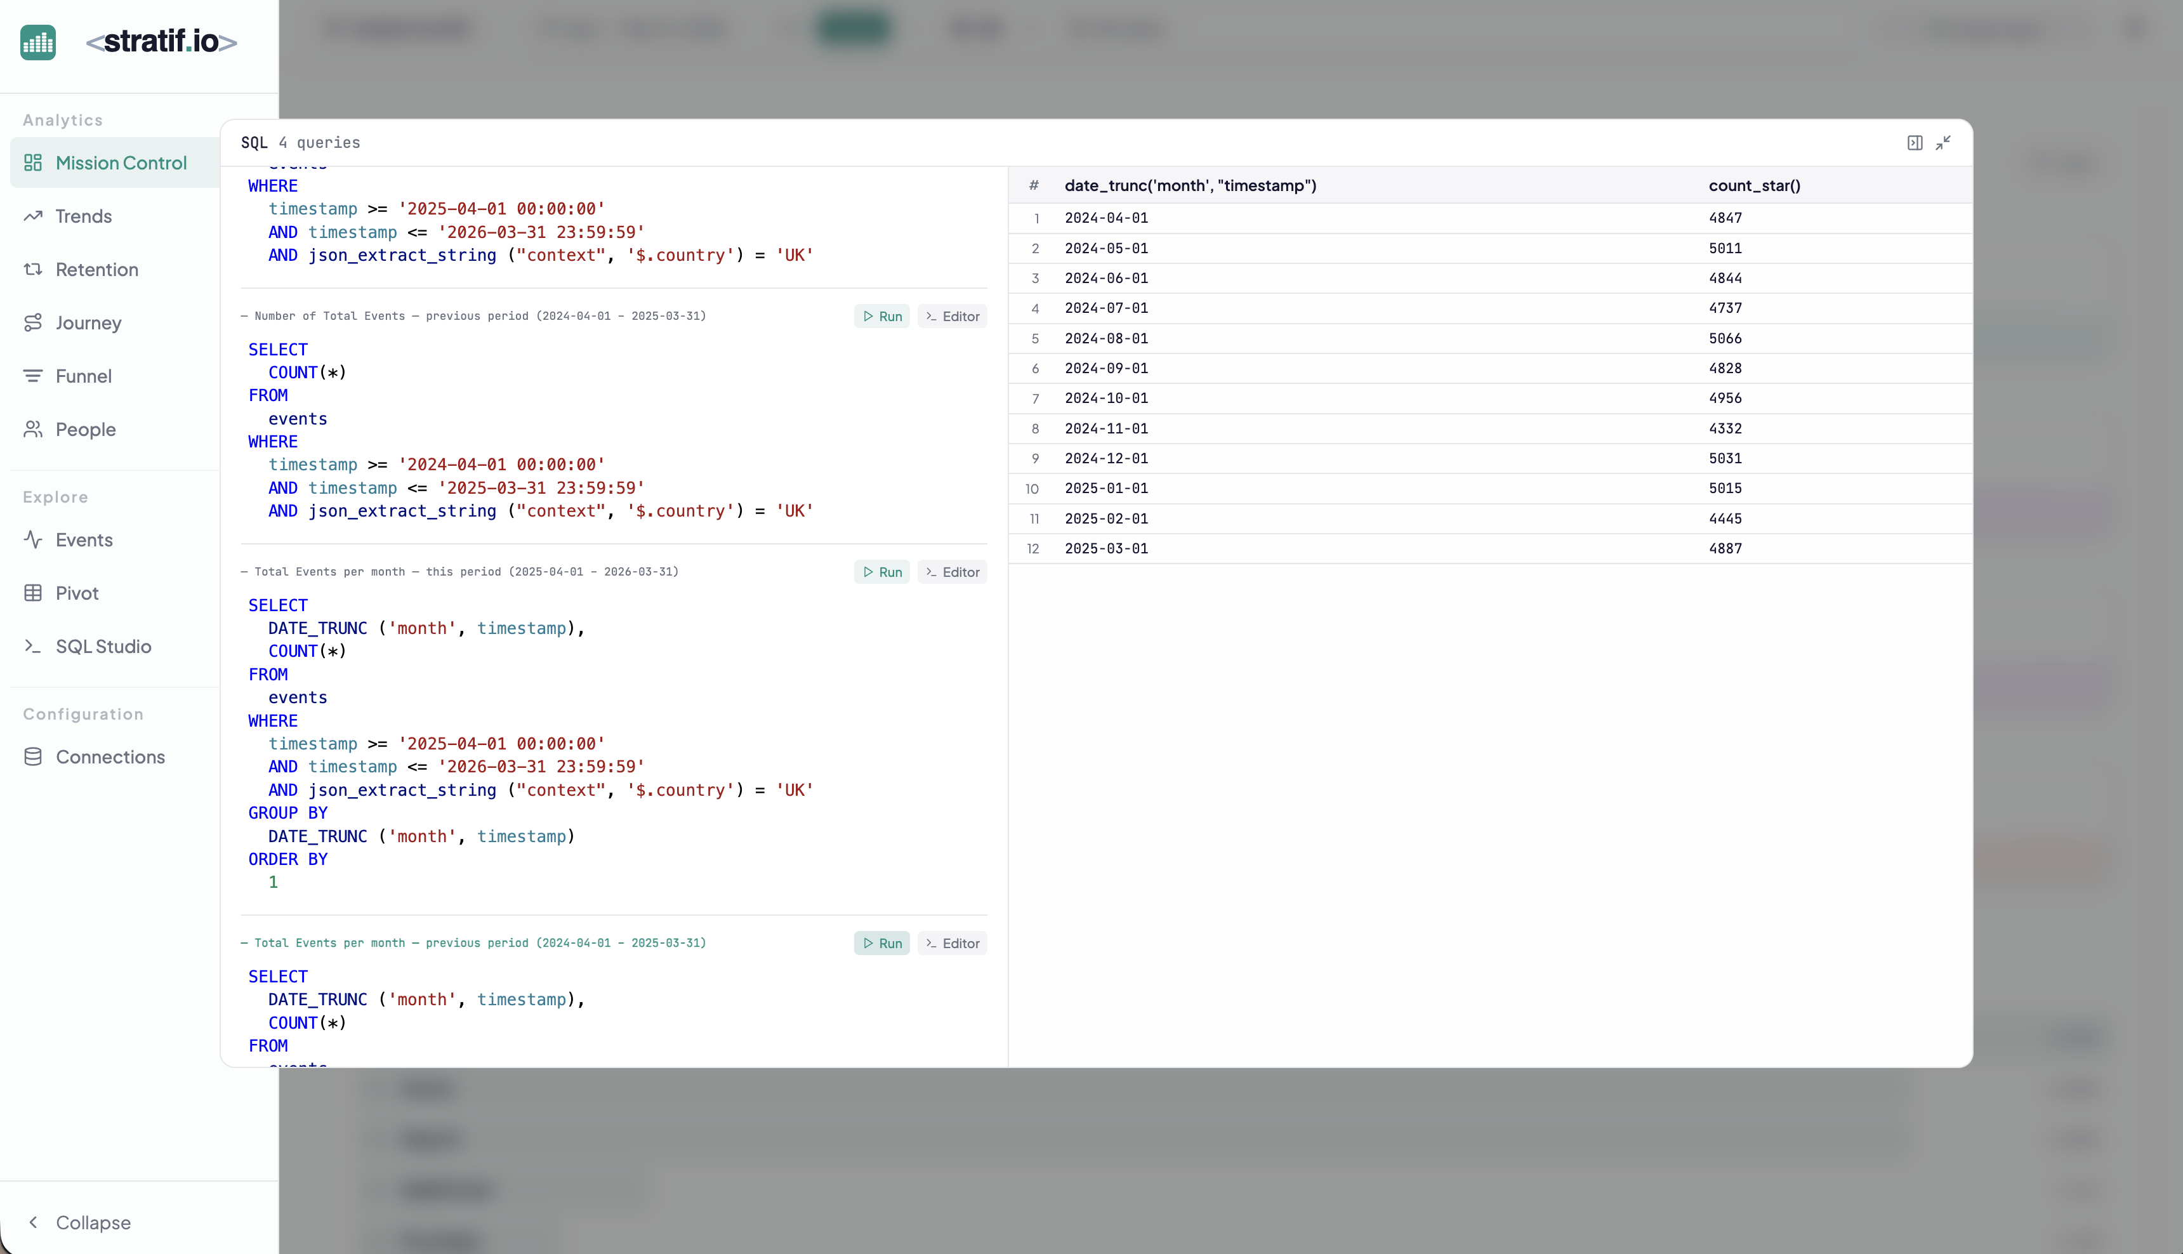The width and height of the screenshot is (2183, 1254).
Task: Open Editor for Number of Total Events previous period
Action: (953, 316)
